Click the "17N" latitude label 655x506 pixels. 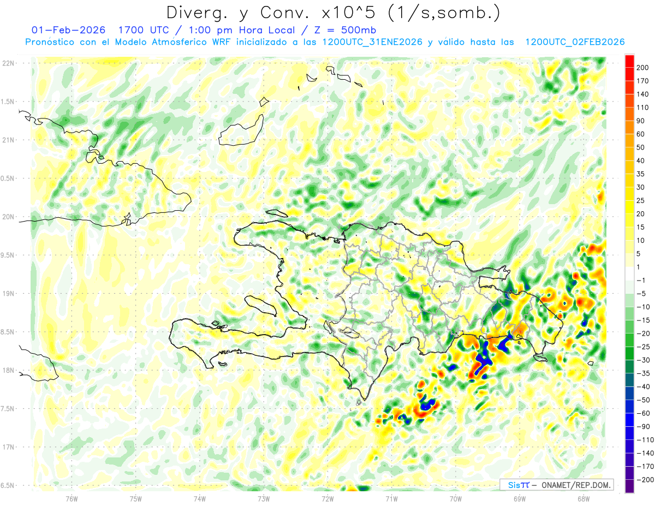tap(8, 447)
